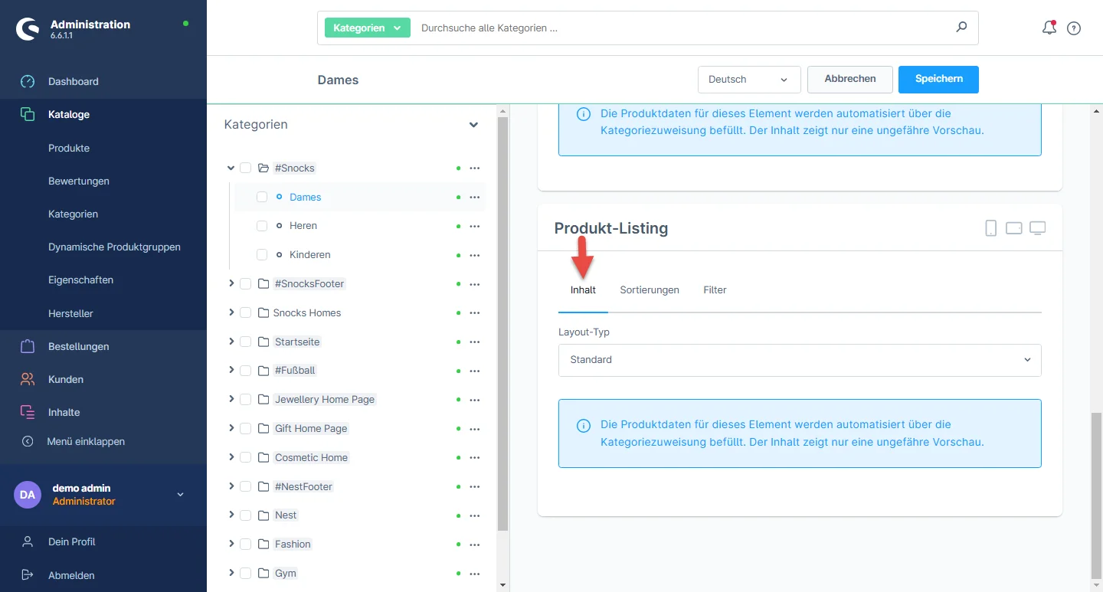Click the search magnifier icon
Image resolution: width=1103 pixels, height=592 pixels.
961,28
